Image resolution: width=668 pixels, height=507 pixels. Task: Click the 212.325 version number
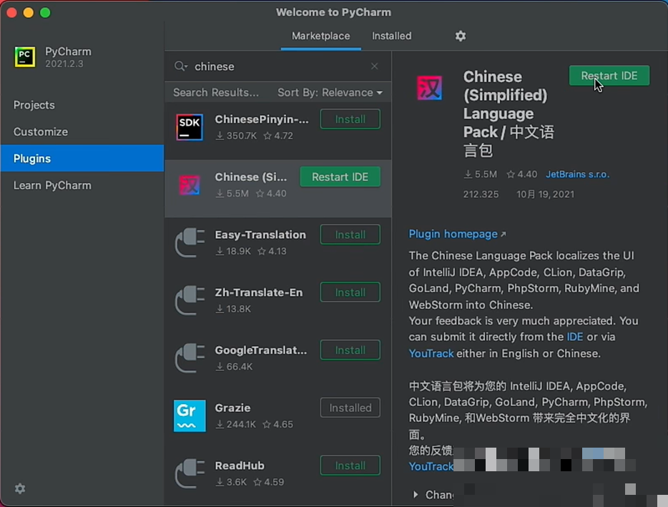click(x=481, y=195)
